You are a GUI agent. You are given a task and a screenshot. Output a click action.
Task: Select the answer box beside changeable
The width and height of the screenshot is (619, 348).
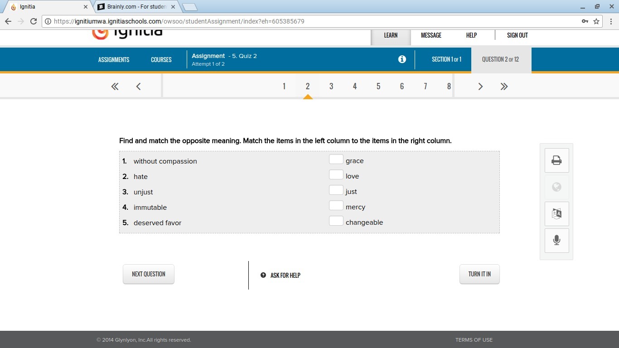336,221
